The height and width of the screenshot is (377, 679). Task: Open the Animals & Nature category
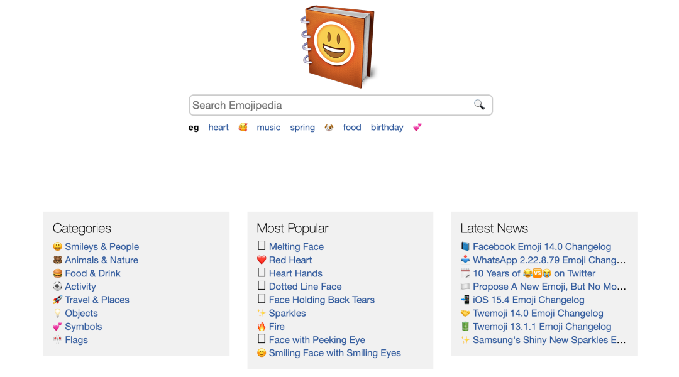[x=101, y=260]
